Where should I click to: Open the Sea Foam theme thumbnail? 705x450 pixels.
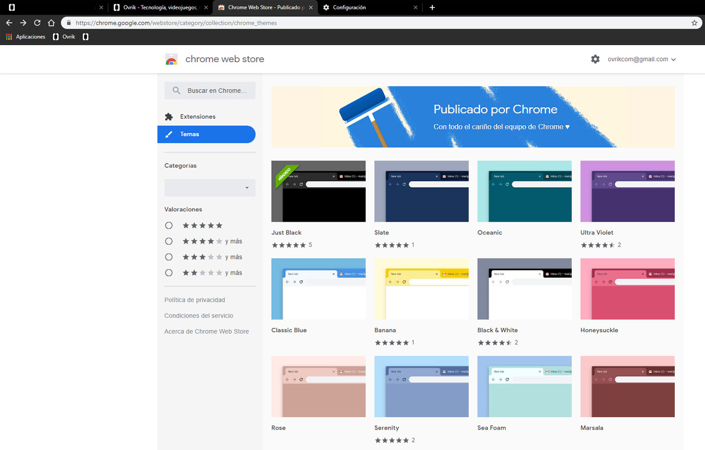(x=524, y=387)
